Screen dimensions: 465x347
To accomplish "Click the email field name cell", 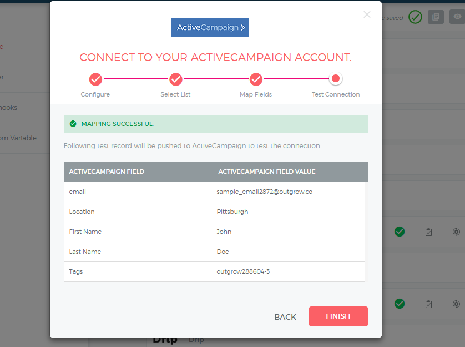I will tap(77, 192).
